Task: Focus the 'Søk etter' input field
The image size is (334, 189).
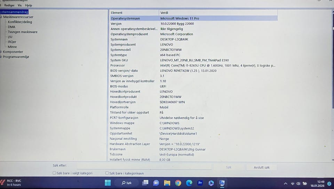Action: (144, 166)
